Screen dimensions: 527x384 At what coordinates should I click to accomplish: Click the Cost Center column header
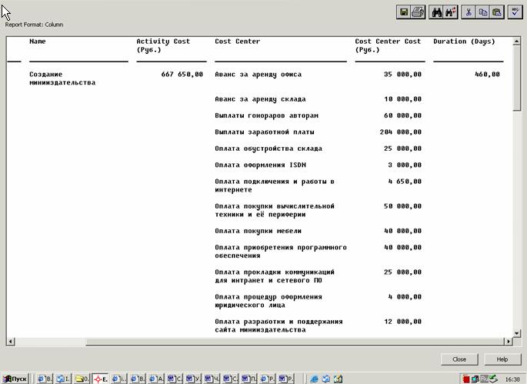coord(238,42)
